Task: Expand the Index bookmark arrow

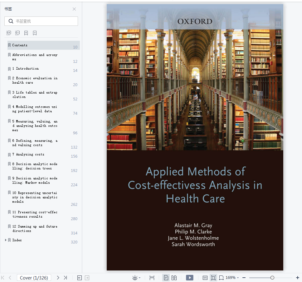Action: [x=6, y=240]
